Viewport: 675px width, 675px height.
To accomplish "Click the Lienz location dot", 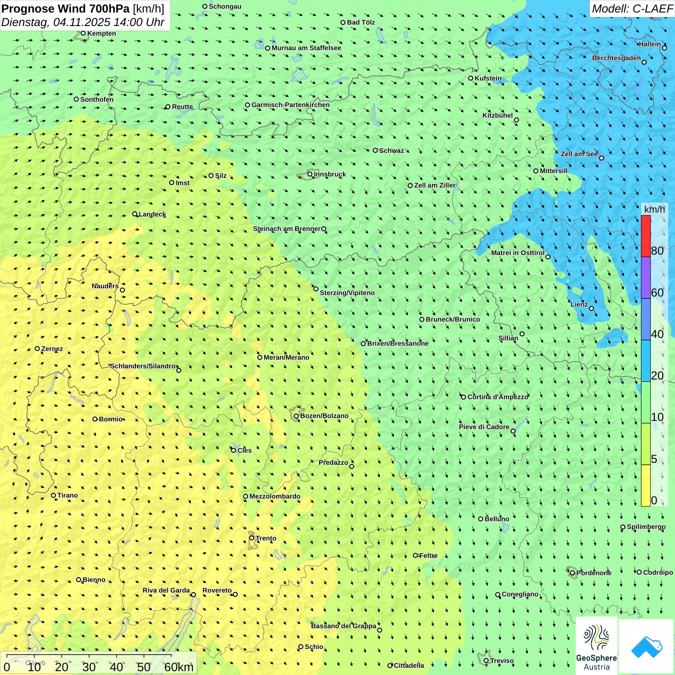I will coord(592,309).
